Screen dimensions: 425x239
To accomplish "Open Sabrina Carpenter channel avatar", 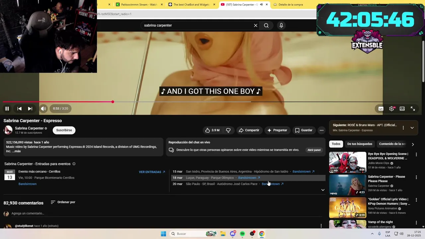I will point(8,130).
